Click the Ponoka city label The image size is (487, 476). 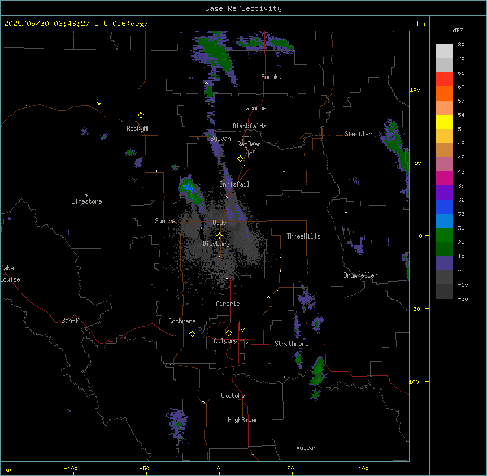click(x=271, y=77)
